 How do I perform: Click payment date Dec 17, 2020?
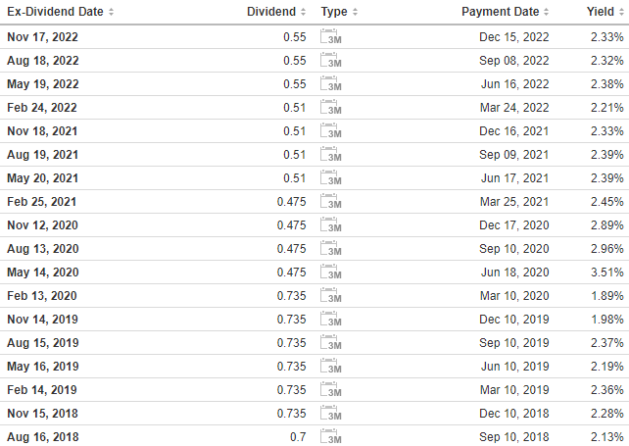pos(513,225)
